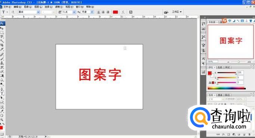255x138 pixels.
Task: Open the 工作区 workspace dropdown
Action: click(x=177, y=12)
